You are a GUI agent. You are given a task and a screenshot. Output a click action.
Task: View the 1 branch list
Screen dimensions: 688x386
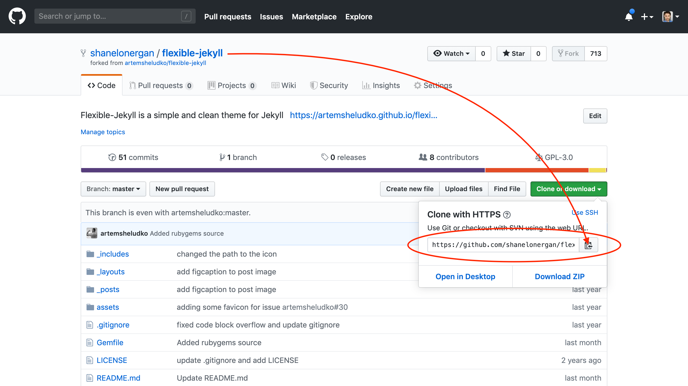pyautogui.click(x=238, y=157)
